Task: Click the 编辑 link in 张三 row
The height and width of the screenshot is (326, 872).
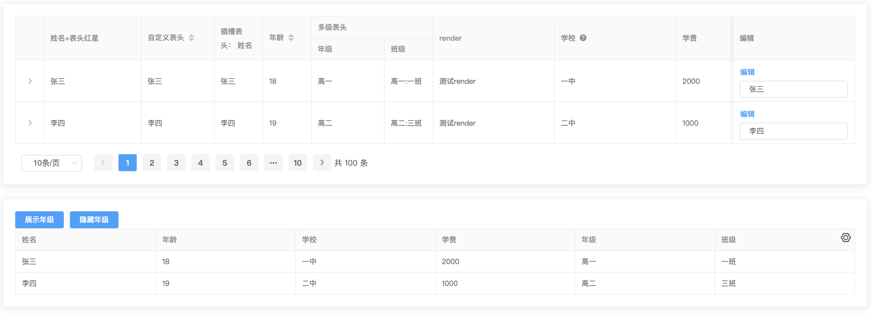Action: [747, 72]
